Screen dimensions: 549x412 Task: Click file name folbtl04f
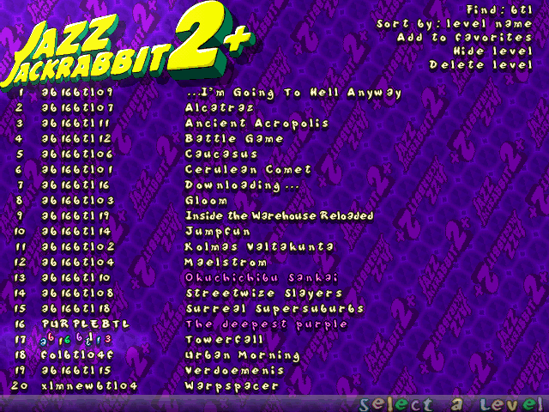click(77, 354)
